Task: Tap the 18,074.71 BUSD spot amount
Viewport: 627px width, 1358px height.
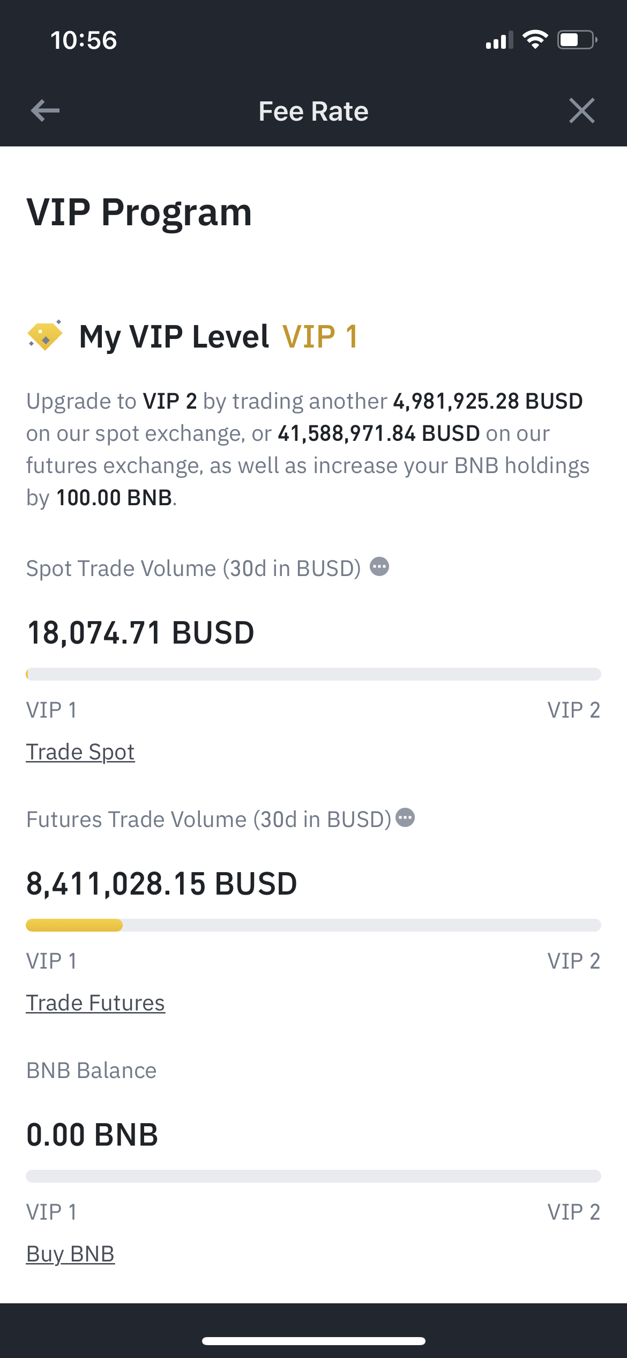Action: coord(140,633)
